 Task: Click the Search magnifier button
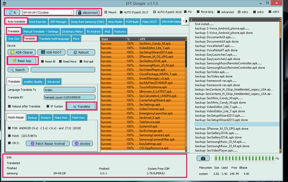[x=18, y=70]
